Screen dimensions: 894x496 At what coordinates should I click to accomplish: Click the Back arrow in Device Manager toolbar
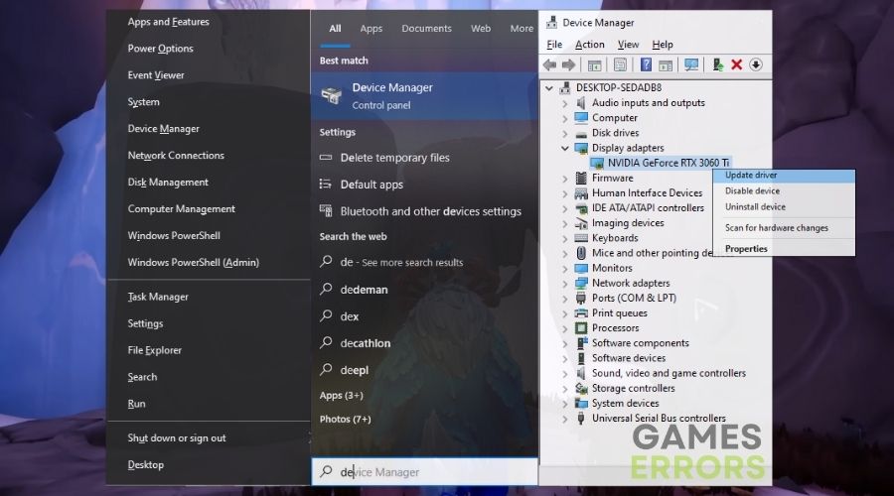[x=549, y=64]
